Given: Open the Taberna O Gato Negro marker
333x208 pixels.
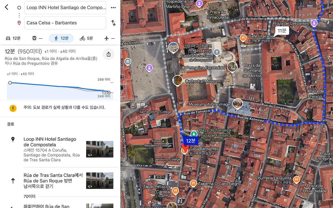Looking at the screenshot, I should (193, 184).
